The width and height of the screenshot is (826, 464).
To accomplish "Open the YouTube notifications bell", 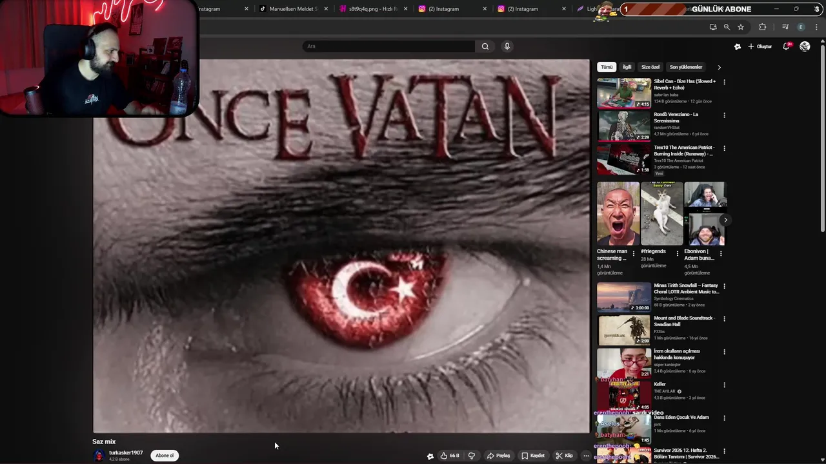I will [x=786, y=46].
